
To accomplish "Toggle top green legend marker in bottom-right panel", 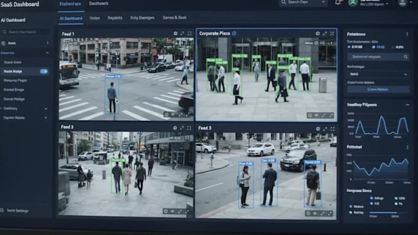I will pyautogui.click(x=396, y=198).
